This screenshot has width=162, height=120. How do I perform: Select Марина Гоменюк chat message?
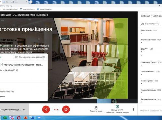(151, 41)
